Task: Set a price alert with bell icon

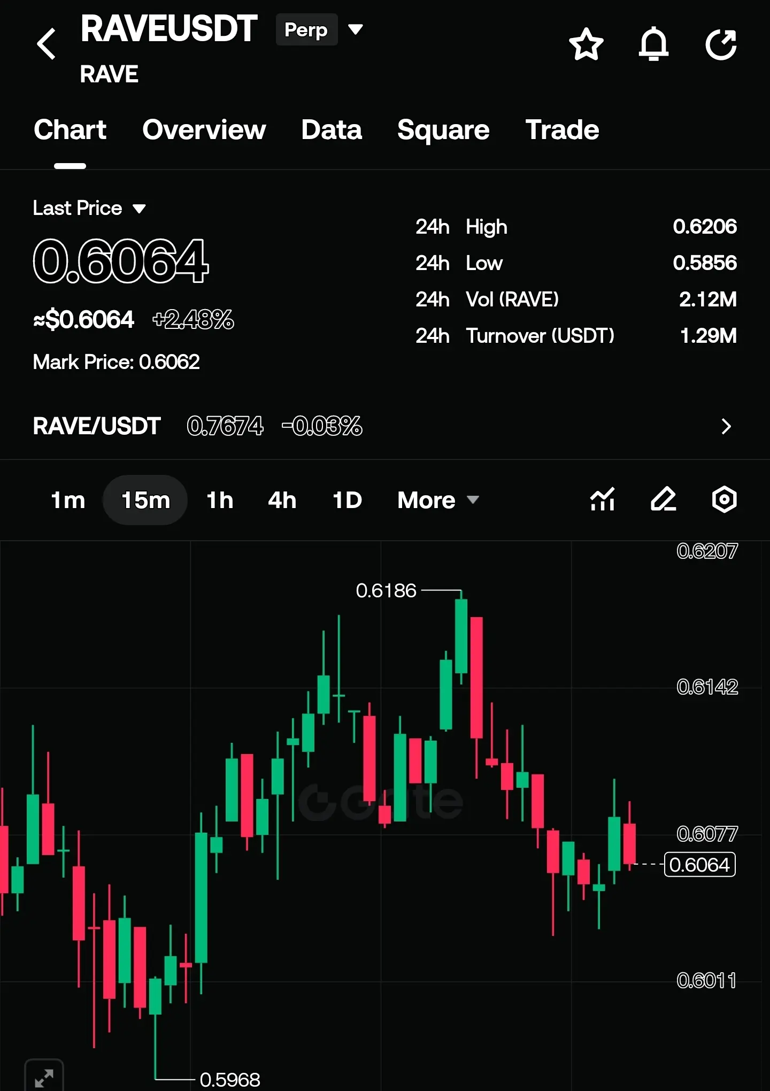Action: pos(653,44)
